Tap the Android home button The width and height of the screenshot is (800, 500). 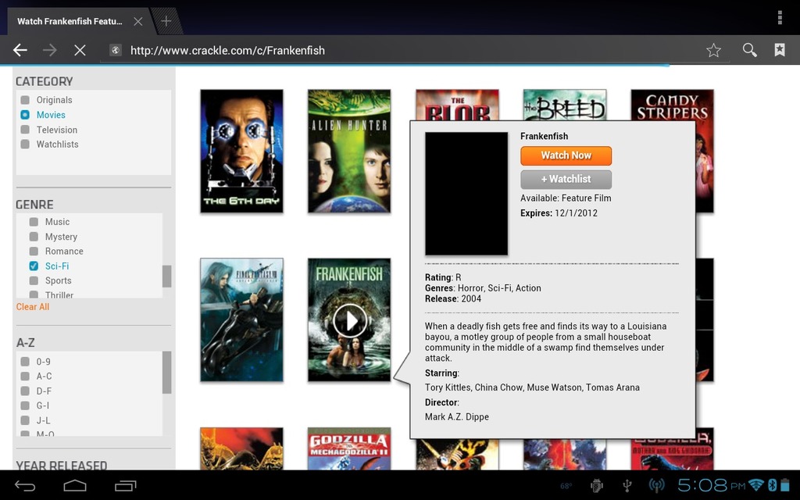tap(75, 486)
